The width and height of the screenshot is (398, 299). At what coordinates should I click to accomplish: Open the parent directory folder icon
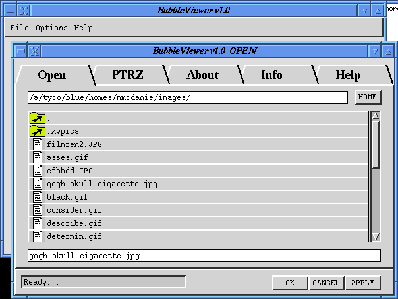click(x=37, y=118)
